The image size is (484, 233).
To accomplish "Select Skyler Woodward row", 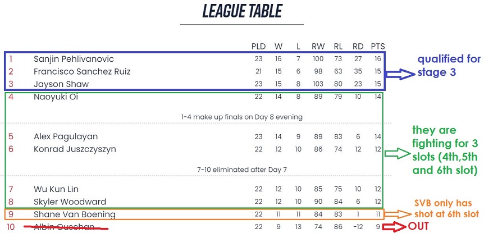I will click(194, 202).
